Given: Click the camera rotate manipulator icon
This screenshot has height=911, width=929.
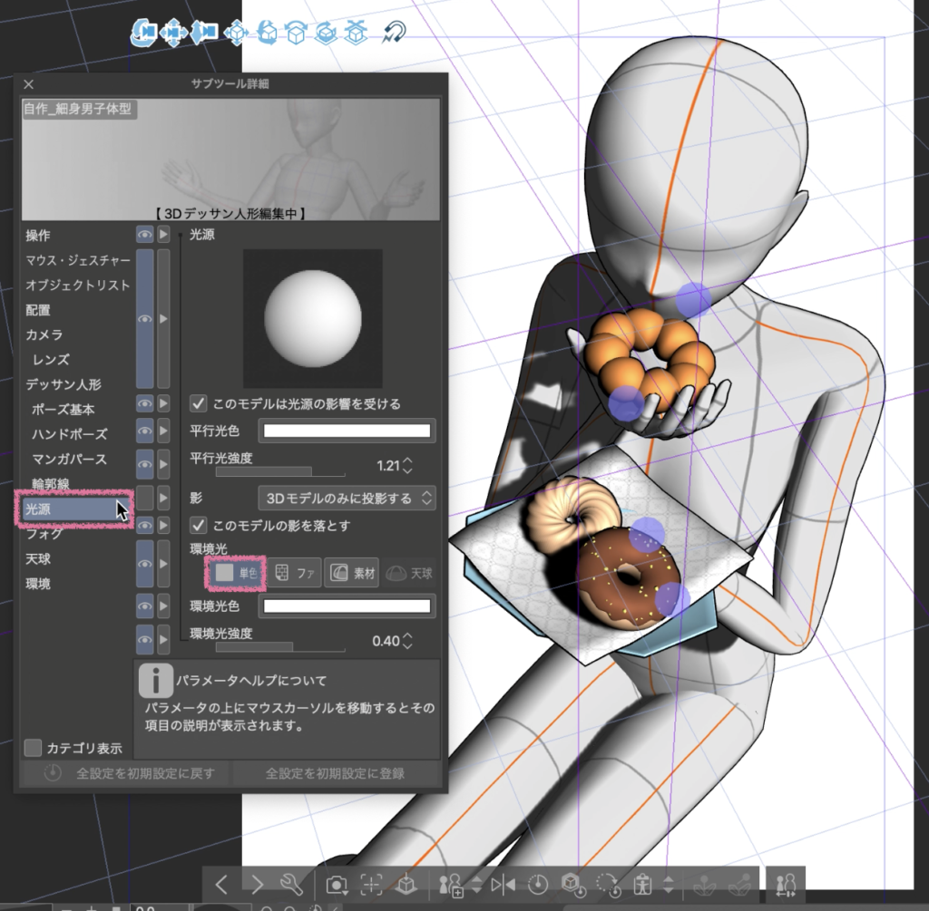Looking at the screenshot, I should click(x=145, y=33).
